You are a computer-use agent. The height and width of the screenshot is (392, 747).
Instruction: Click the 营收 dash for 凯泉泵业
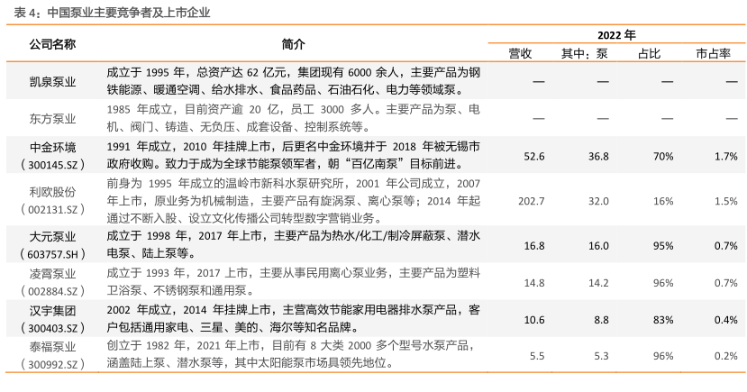point(538,81)
